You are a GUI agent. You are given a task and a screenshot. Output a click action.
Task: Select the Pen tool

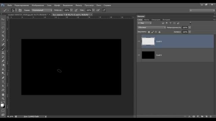(x=3, y=78)
